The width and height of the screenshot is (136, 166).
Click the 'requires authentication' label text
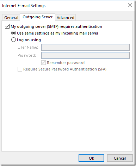81,26
